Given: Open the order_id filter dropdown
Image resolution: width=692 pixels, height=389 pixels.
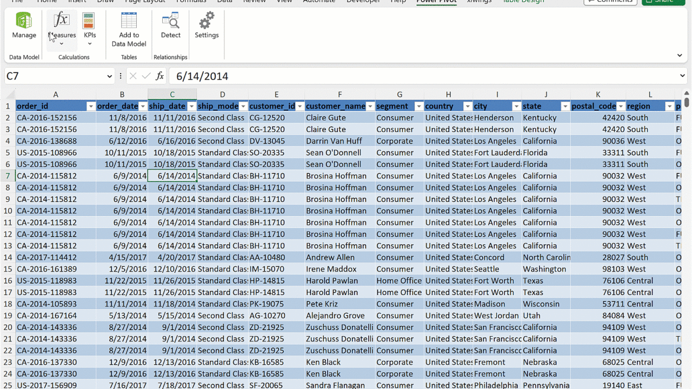Looking at the screenshot, I should pyautogui.click(x=91, y=106).
